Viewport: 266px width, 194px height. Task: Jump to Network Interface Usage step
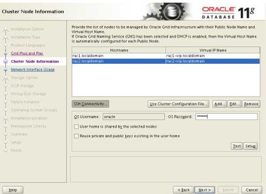click(33, 70)
